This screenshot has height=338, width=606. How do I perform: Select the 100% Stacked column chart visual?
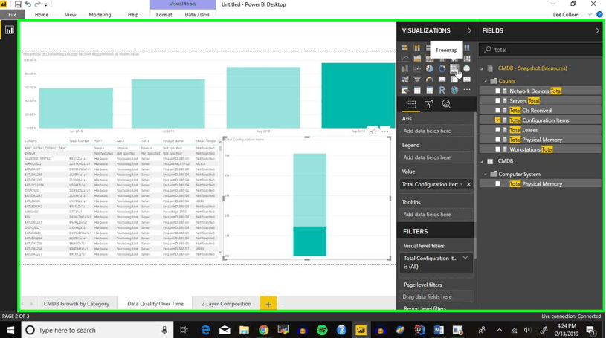[467, 48]
